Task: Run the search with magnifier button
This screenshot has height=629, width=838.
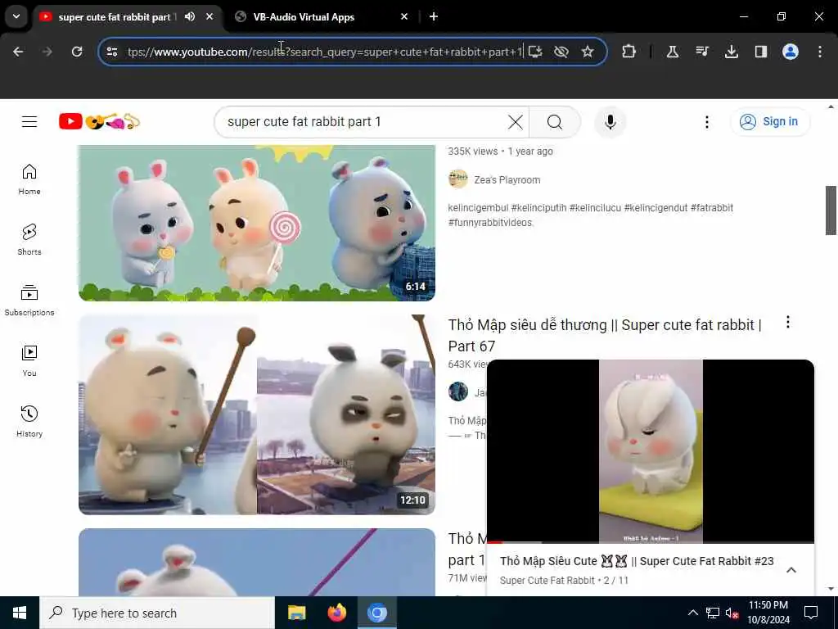Action: [x=555, y=122]
